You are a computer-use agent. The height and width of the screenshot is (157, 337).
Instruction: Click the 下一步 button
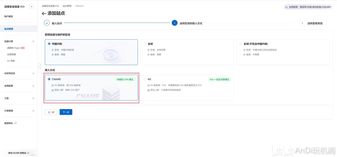click(66, 112)
